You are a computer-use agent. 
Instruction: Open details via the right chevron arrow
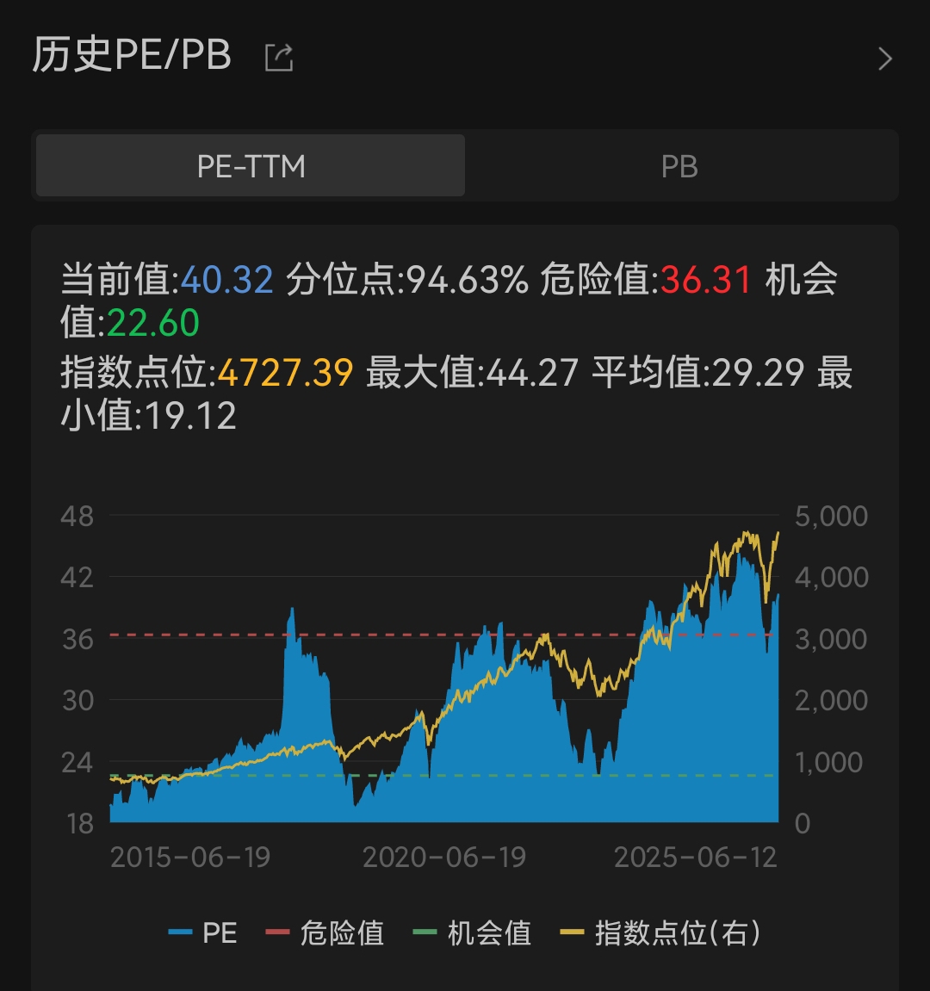(885, 59)
